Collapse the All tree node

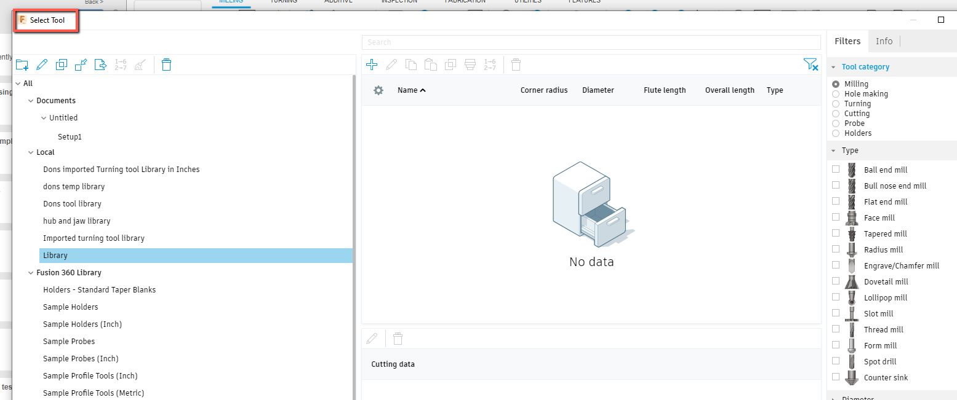pos(18,84)
